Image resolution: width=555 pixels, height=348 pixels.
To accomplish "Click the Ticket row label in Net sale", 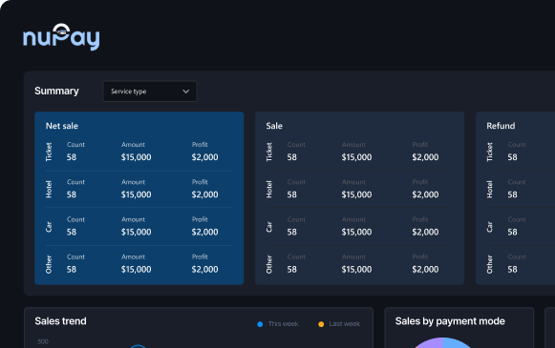I will tap(49, 152).
